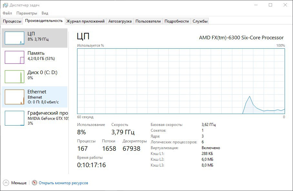The image size is (293, 191).
Task: Close the Диспетчер задач window
Action: click(x=285, y=5)
